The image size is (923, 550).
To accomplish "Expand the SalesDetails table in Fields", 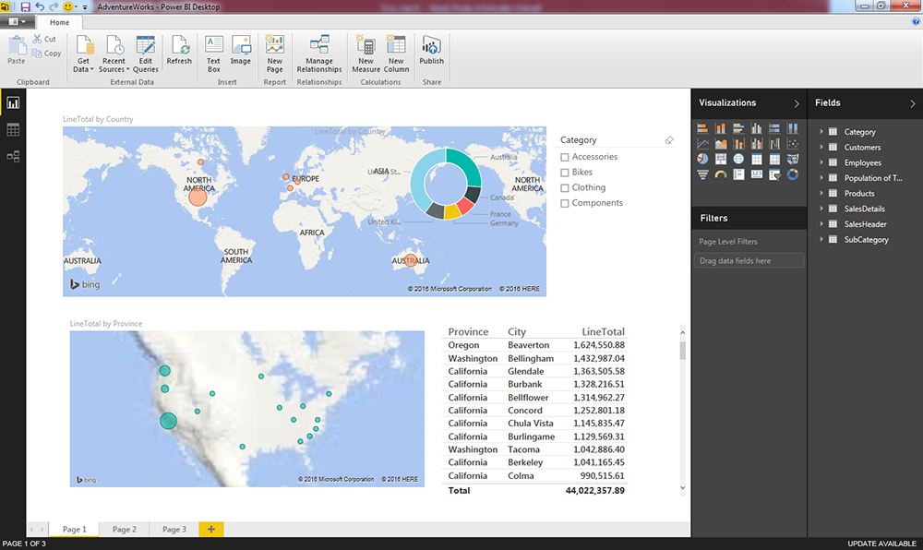I will point(821,209).
